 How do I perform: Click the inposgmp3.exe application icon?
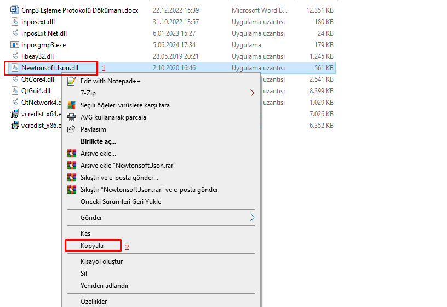pos(15,45)
